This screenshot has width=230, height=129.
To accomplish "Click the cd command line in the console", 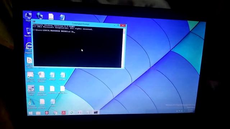I will pos(54,31).
